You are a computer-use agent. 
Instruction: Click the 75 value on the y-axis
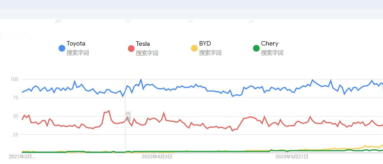tap(16, 97)
